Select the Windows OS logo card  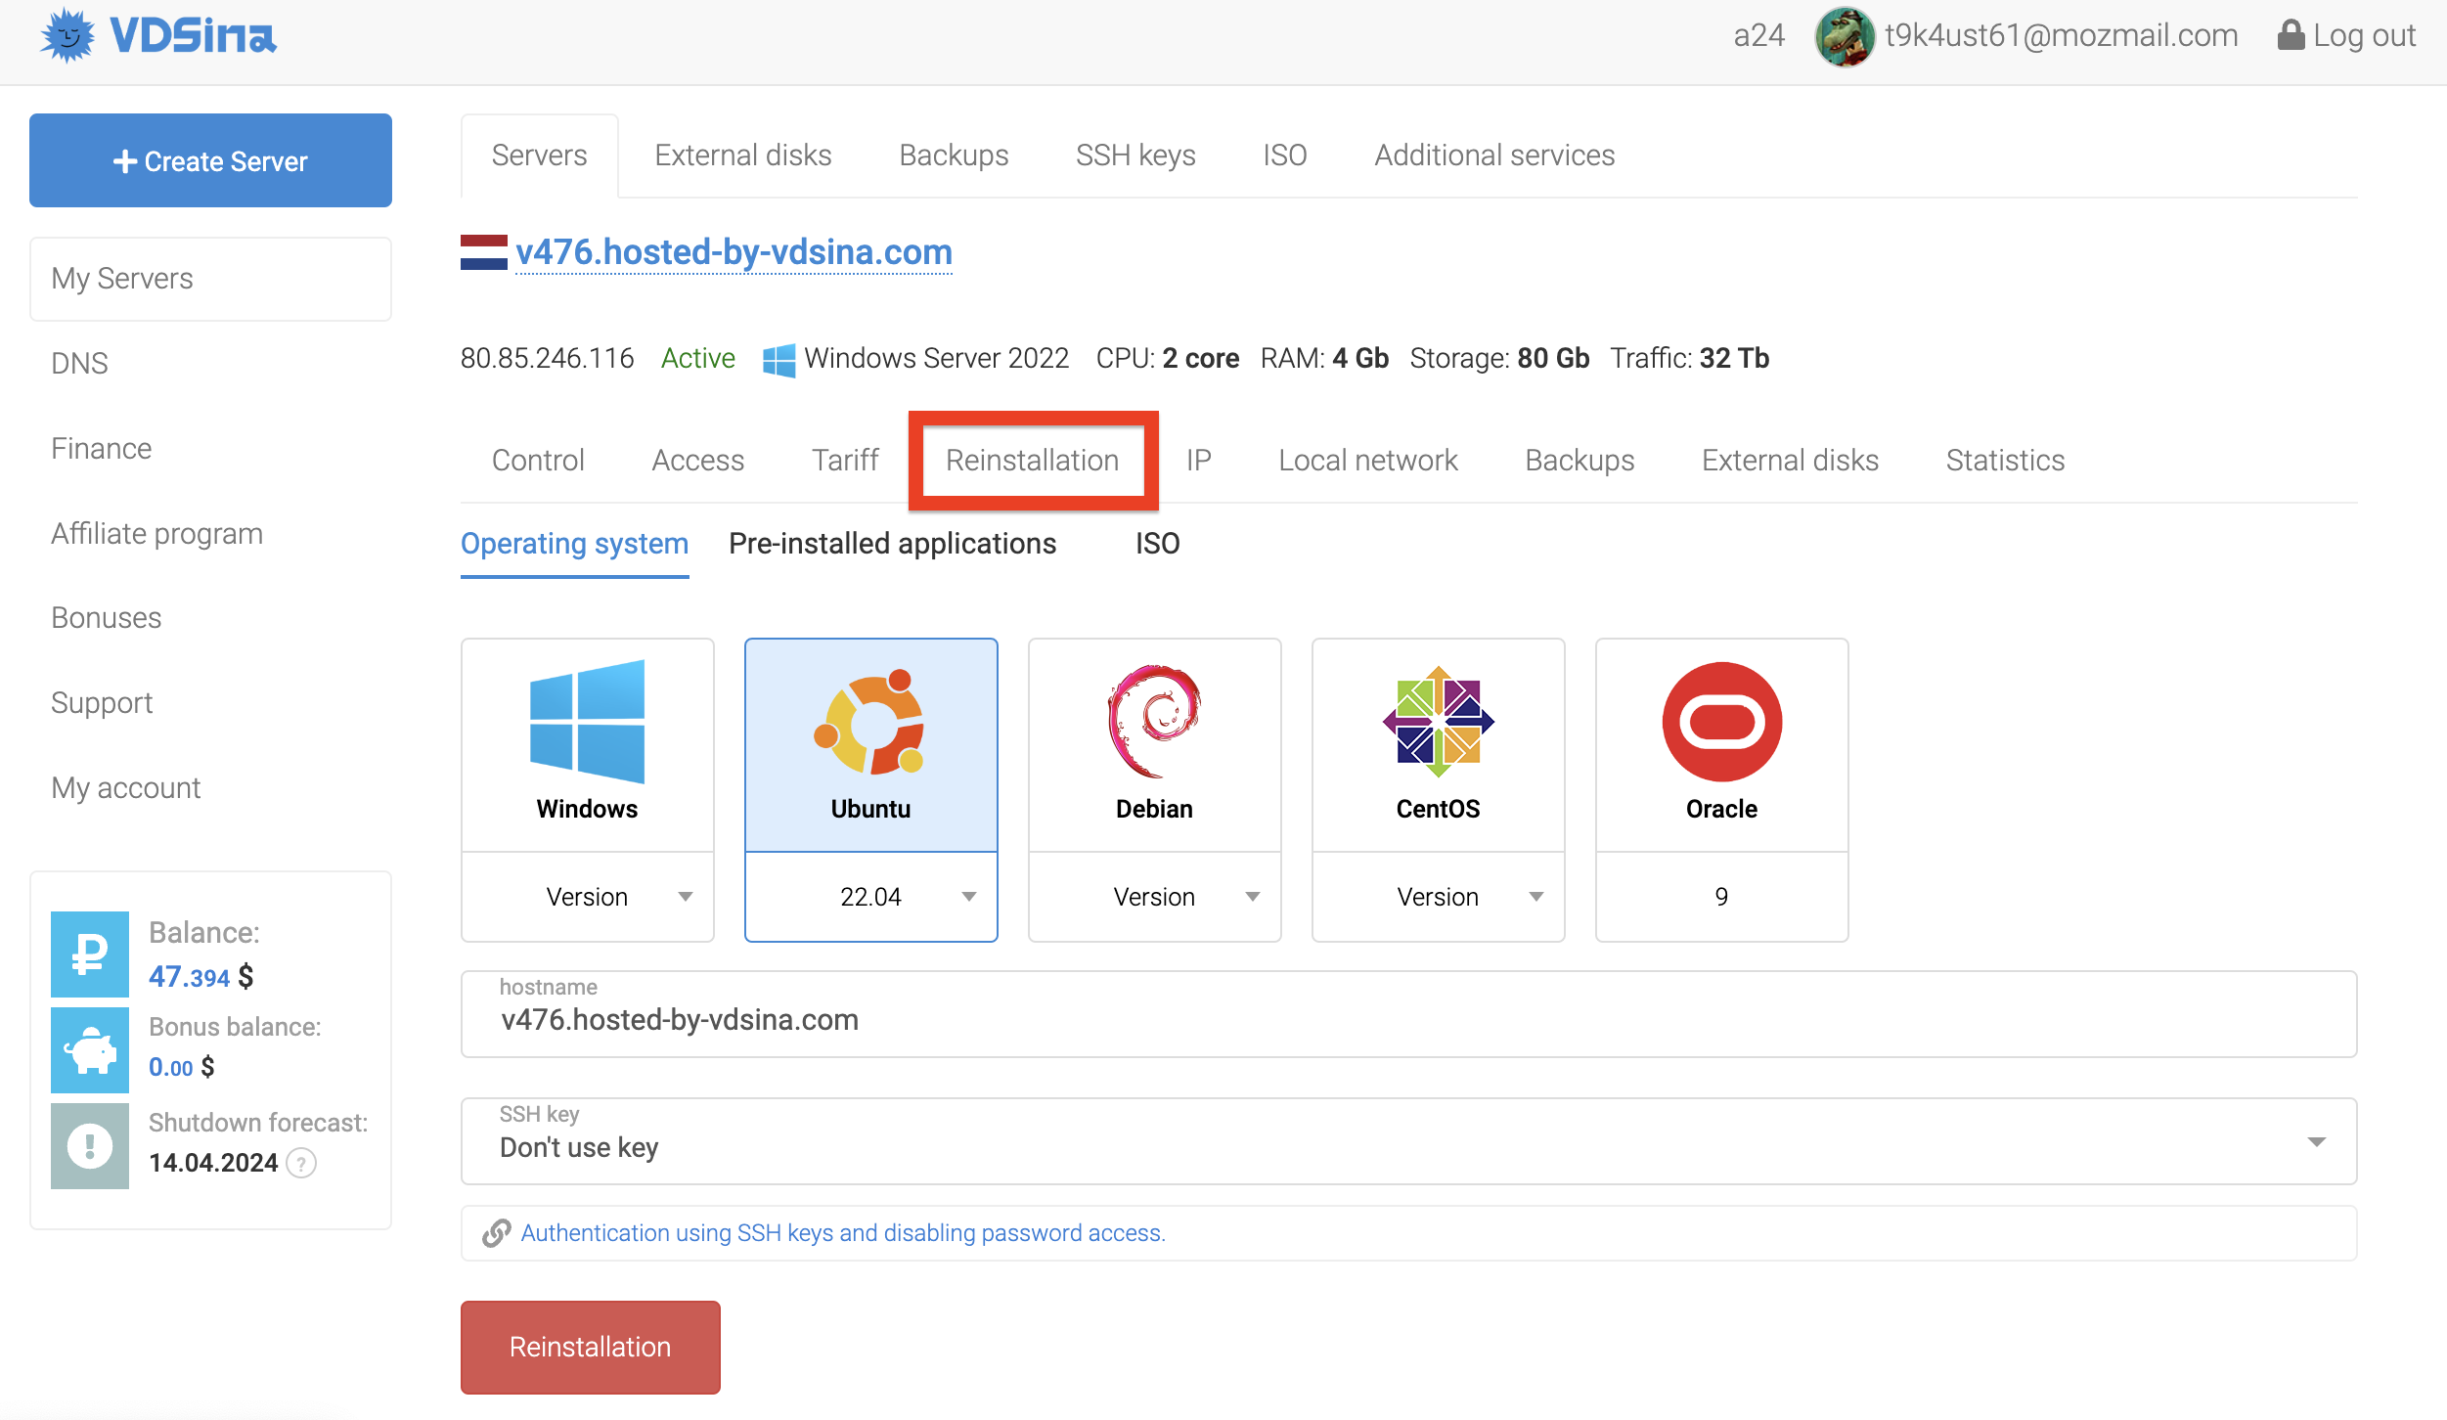(588, 744)
